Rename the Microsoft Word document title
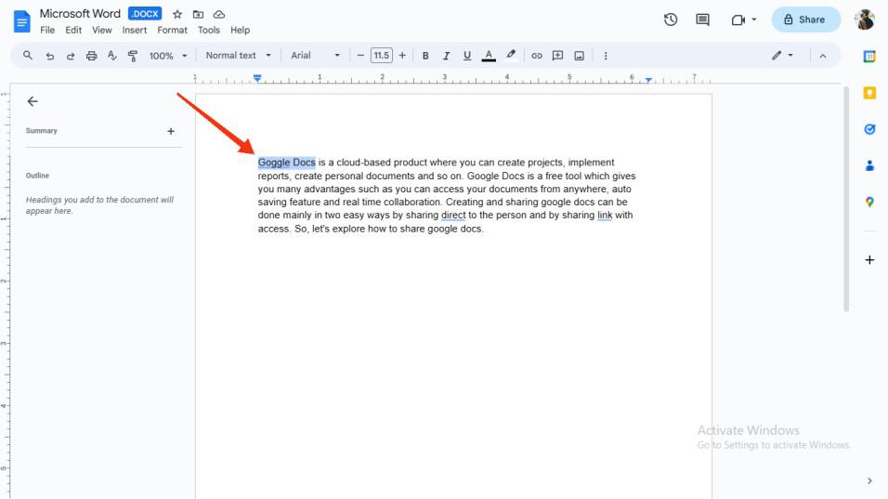This screenshot has width=888, height=499. click(x=80, y=14)
